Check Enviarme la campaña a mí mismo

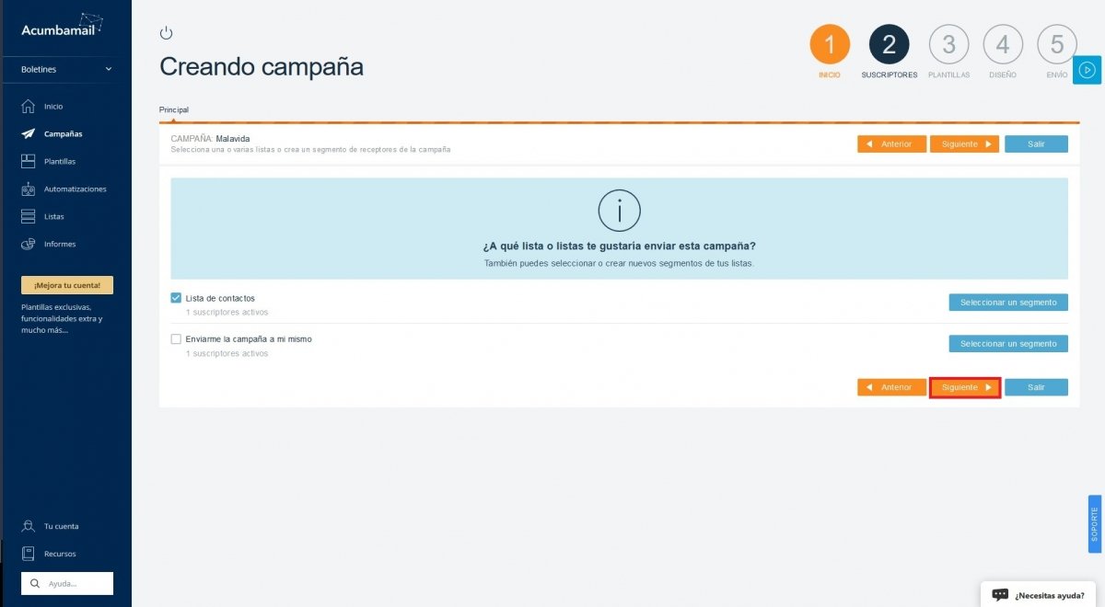[x=176, y=338]
